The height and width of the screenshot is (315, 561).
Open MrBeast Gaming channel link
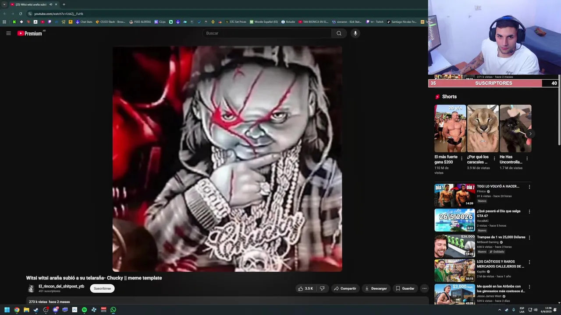pyautogui.click(x=488, y=242)
